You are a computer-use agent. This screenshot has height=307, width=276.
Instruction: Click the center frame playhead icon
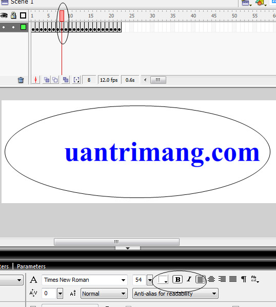35,80
